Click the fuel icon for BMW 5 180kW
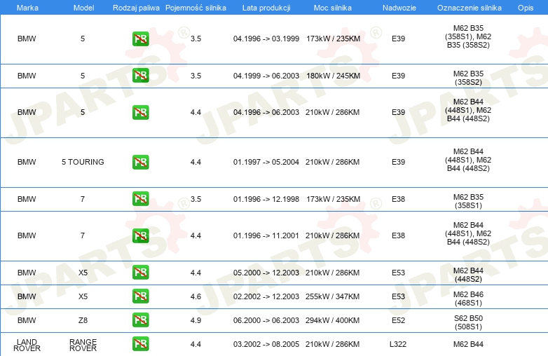This screenshot has width=548, height=356. [x=140, y=76]
